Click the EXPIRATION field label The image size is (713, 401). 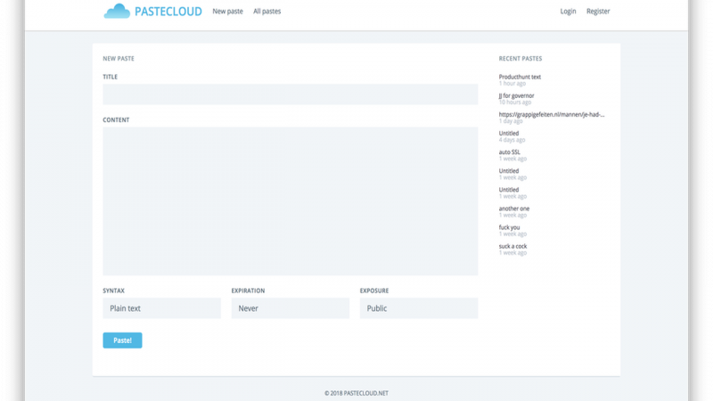pos(248,291)
